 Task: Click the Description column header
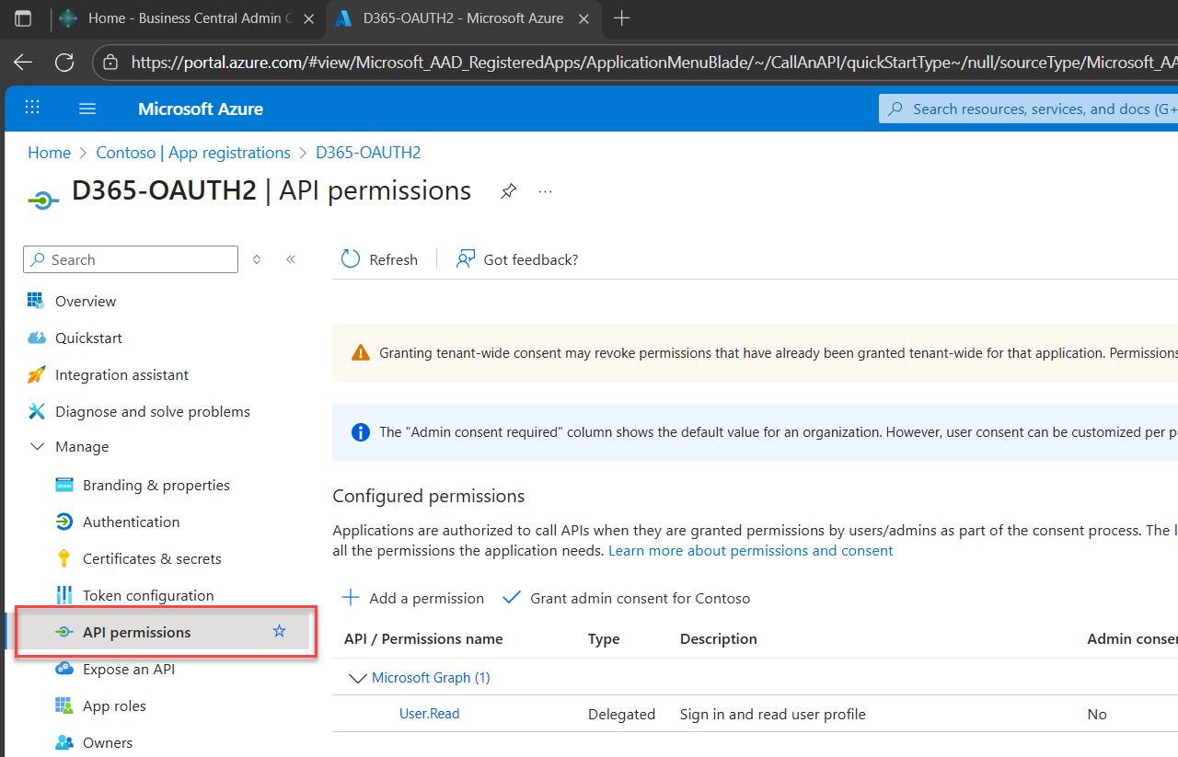[x=719, y=638]
